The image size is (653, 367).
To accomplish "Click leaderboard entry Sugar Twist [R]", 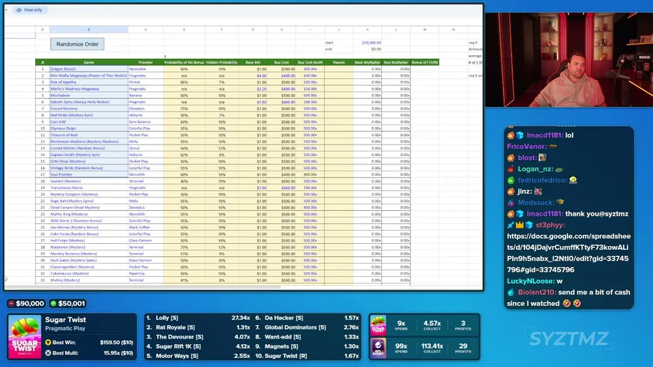I will coord(286,356).
